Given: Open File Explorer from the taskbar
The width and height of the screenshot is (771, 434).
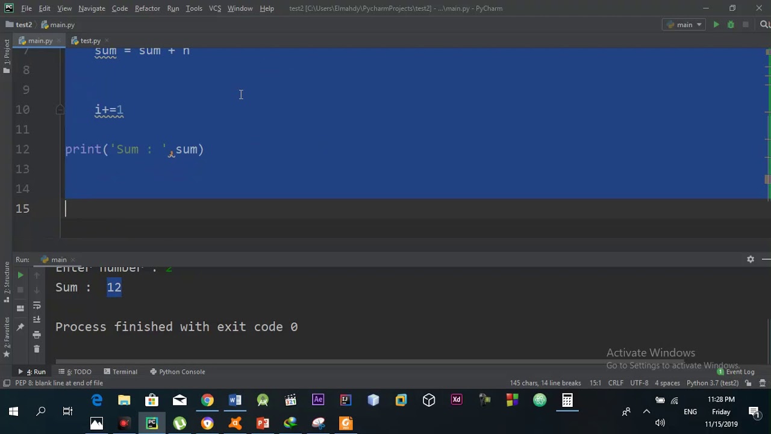Looking at the screenshot, I should pos(124,400).
